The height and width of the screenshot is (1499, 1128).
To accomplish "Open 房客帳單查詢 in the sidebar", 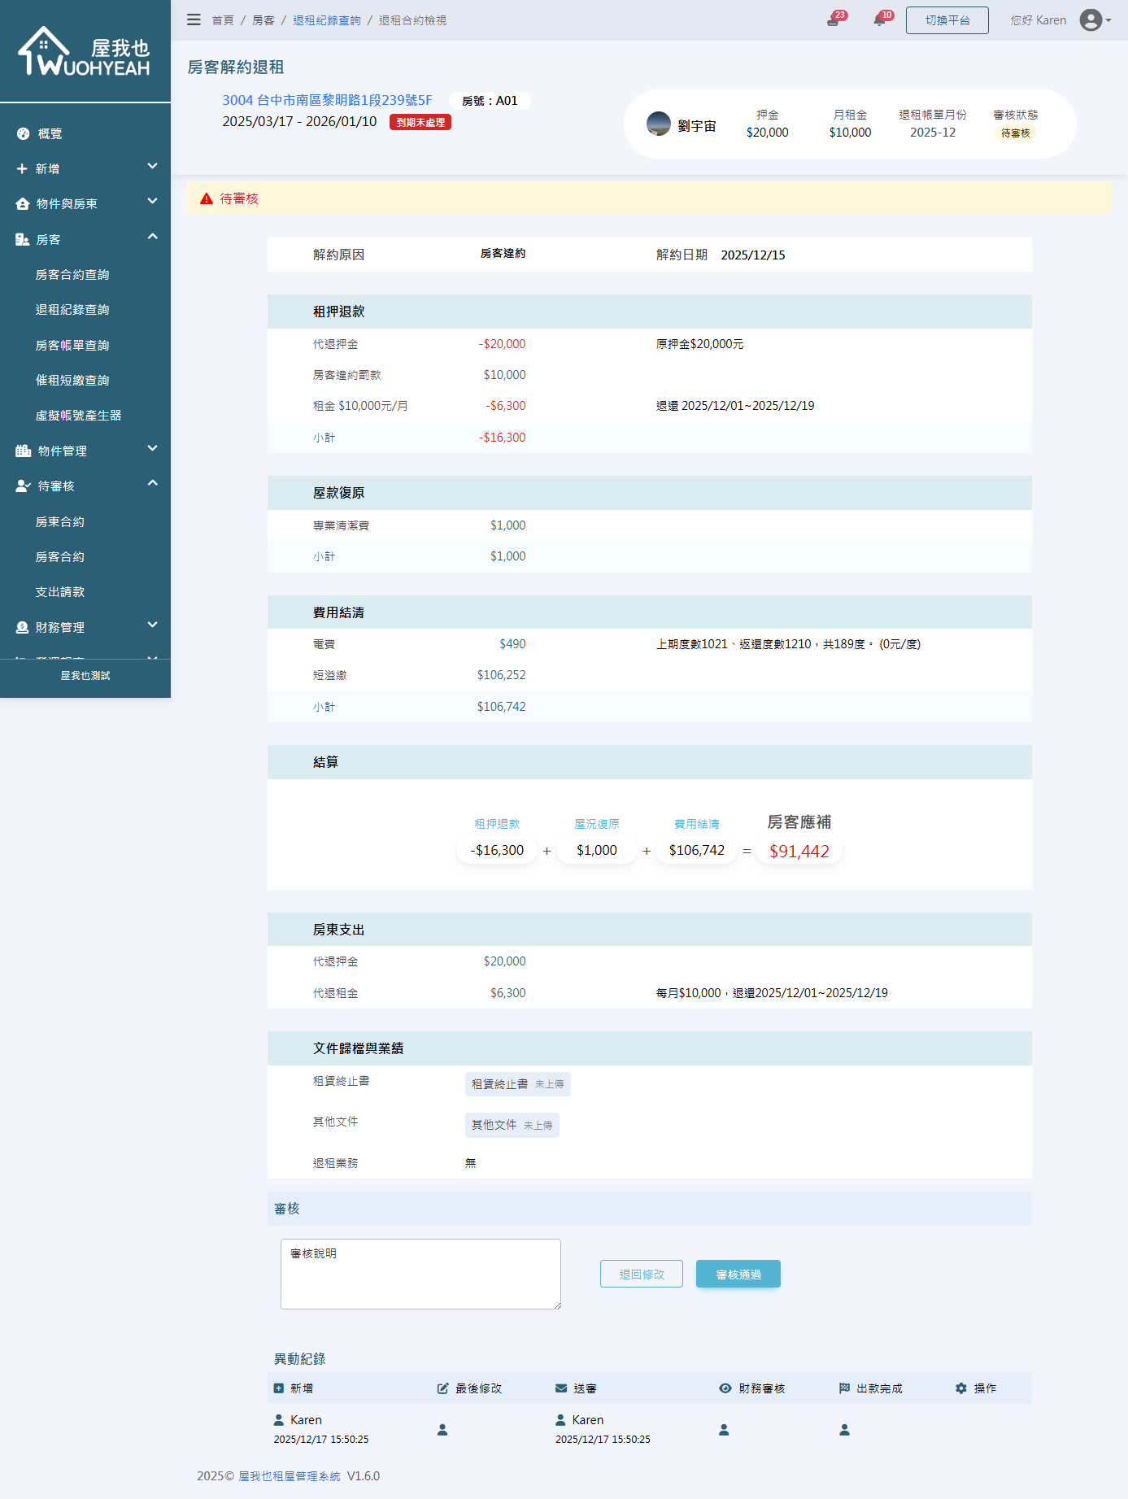I will [72, 346].
